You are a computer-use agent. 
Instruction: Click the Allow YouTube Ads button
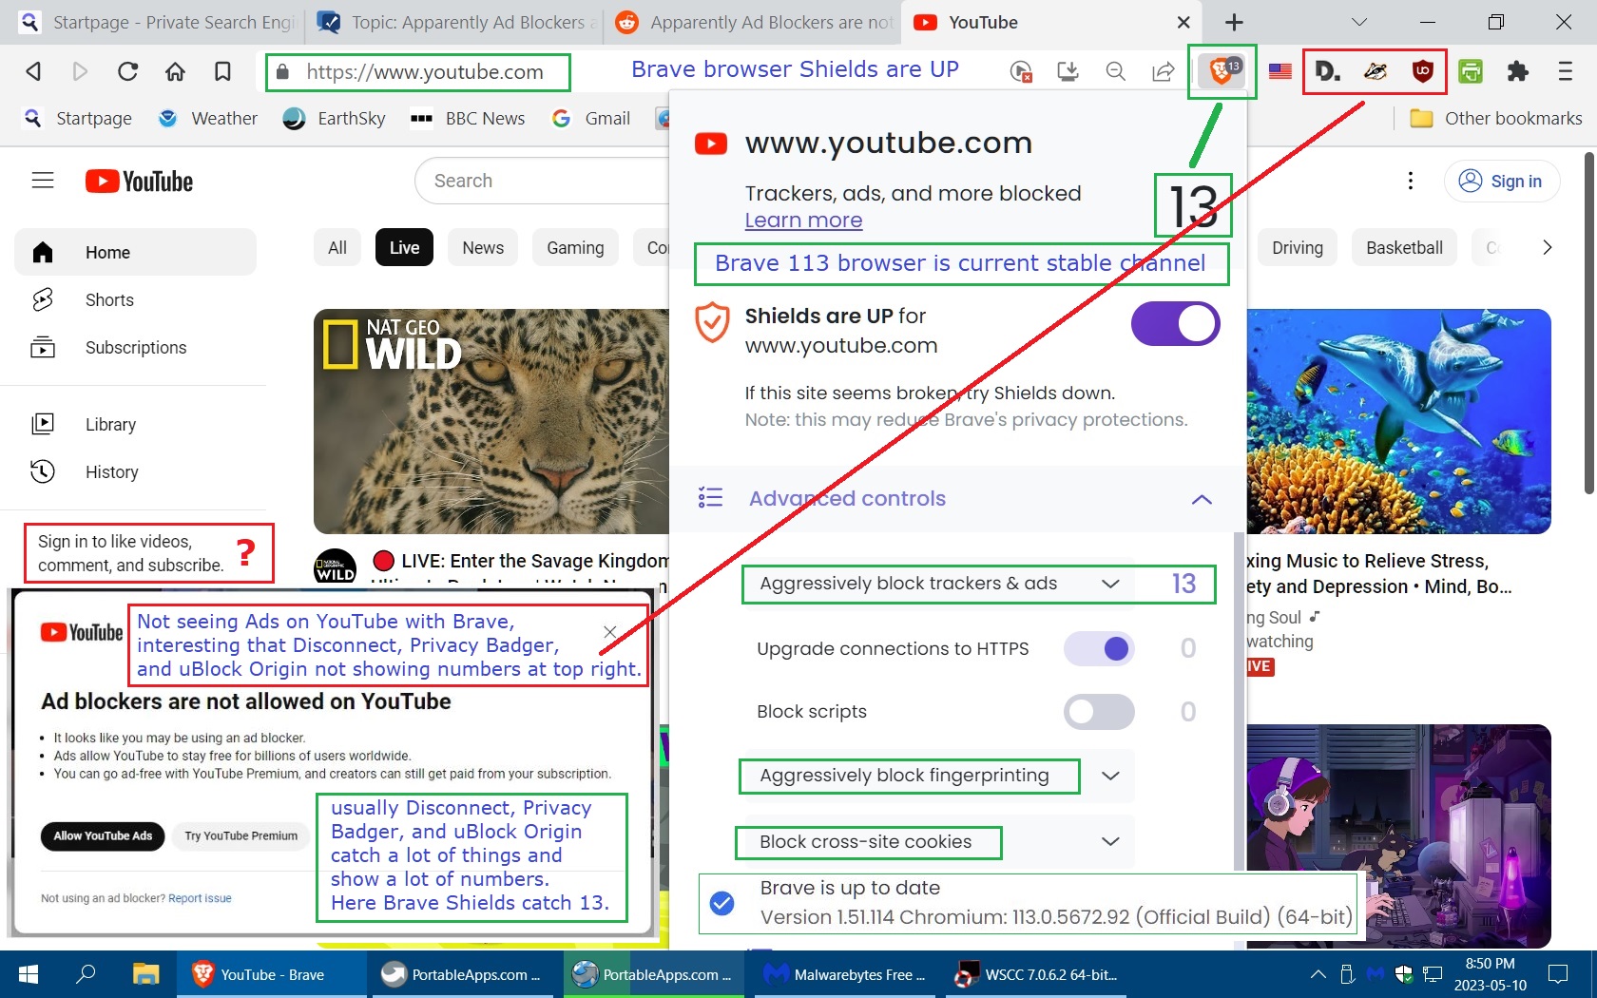tap(103, 836)
